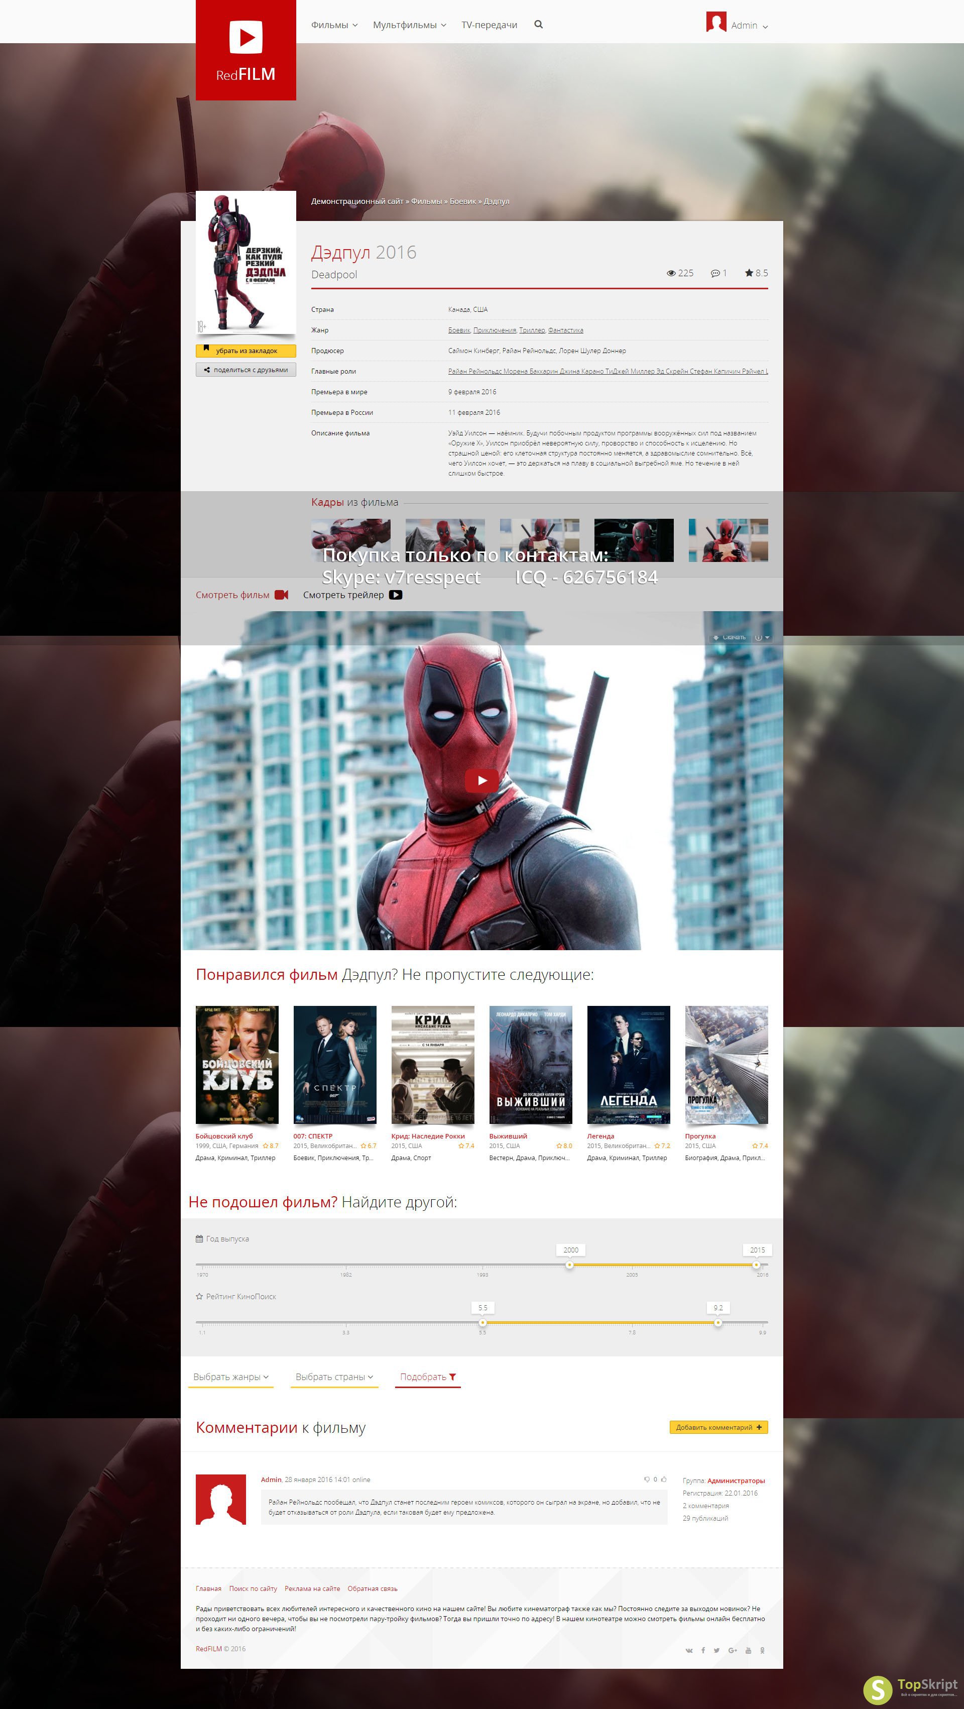The width and height of the screenshot is (964, 1709).
Task: Click the play icon beside Смотреть трейлер
Action: click(396, 595)
